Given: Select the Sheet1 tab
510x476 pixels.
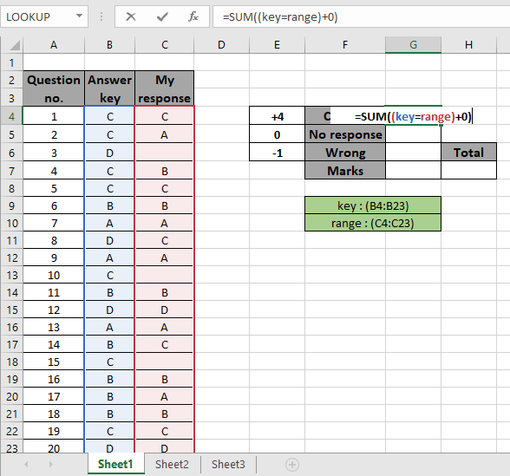Looking at the screenshot, I should coord(116,465).
